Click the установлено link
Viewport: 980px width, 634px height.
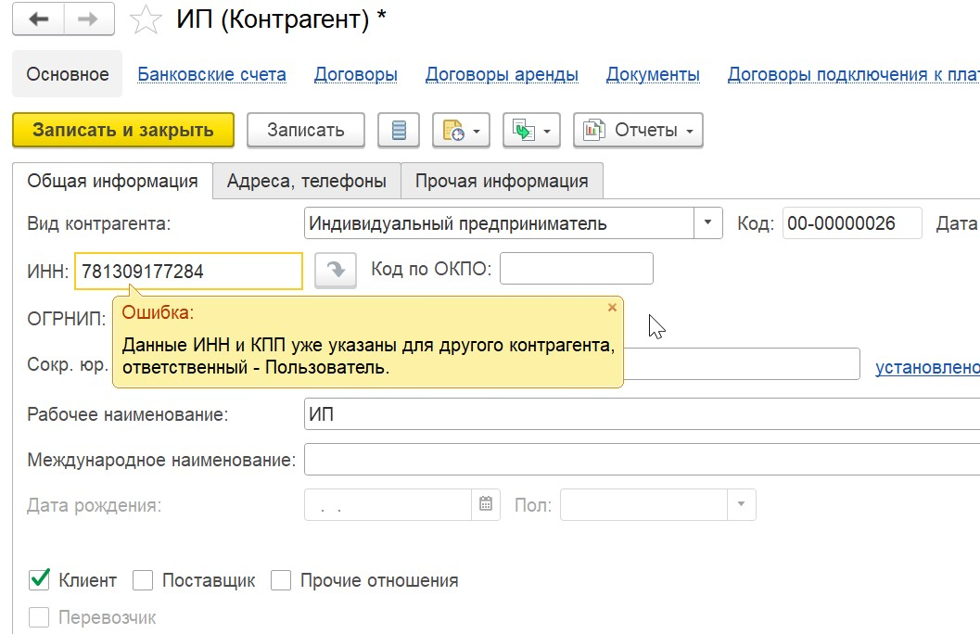click(927, 367)
